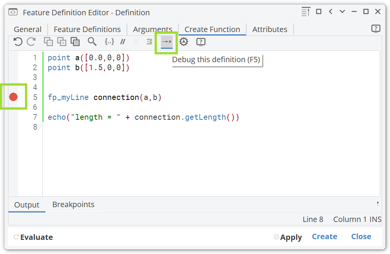This screenshot has height=254, width=390.
Task: Click 'Line 8' in status bar
Action: tap(313, 219)
